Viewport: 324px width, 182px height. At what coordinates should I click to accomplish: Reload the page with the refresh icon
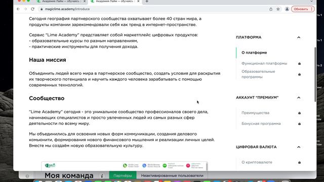coord(32,9)
